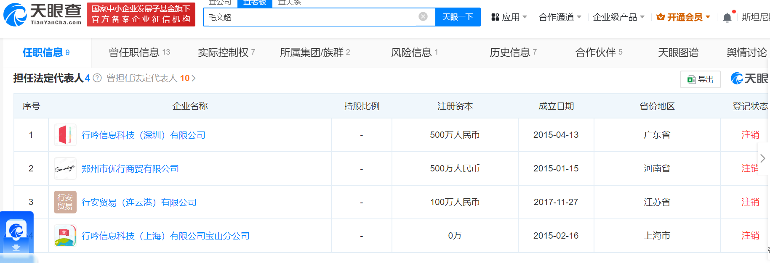The height and width of the screenshot is (263, 770).
Task: Click the 导出 export button
Action: (x=700, y=79)
